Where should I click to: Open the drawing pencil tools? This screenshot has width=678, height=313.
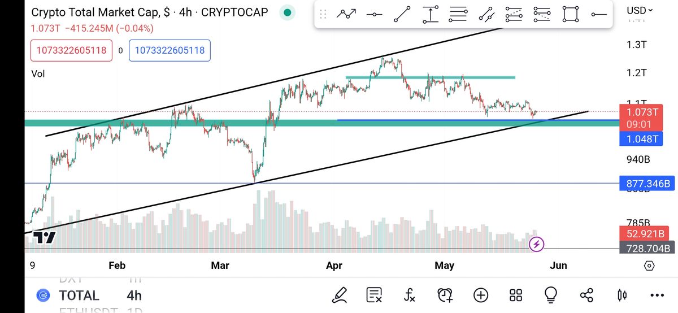tap(340, 295)
